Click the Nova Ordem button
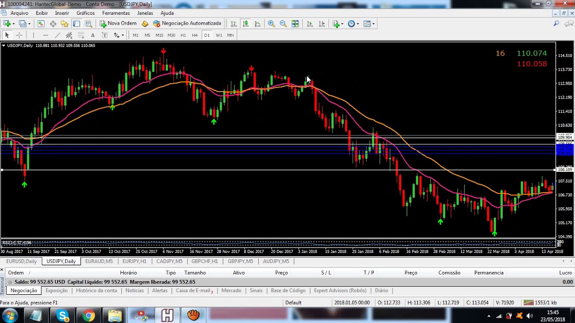Screen dimensions: 575x323 coord(118,23)
